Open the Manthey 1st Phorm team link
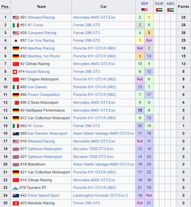191x207 pixels. click(x=44, y=56)
